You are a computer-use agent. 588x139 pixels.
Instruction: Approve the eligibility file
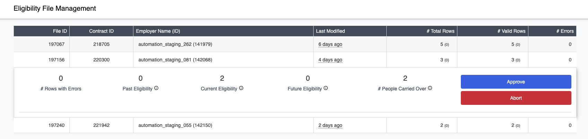click(x=516, y=82)
